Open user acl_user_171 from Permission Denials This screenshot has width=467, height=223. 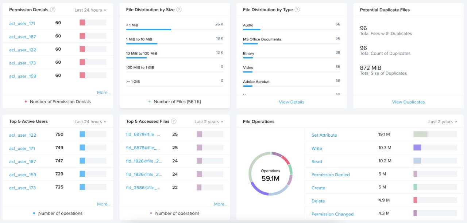tap(22, 23)
